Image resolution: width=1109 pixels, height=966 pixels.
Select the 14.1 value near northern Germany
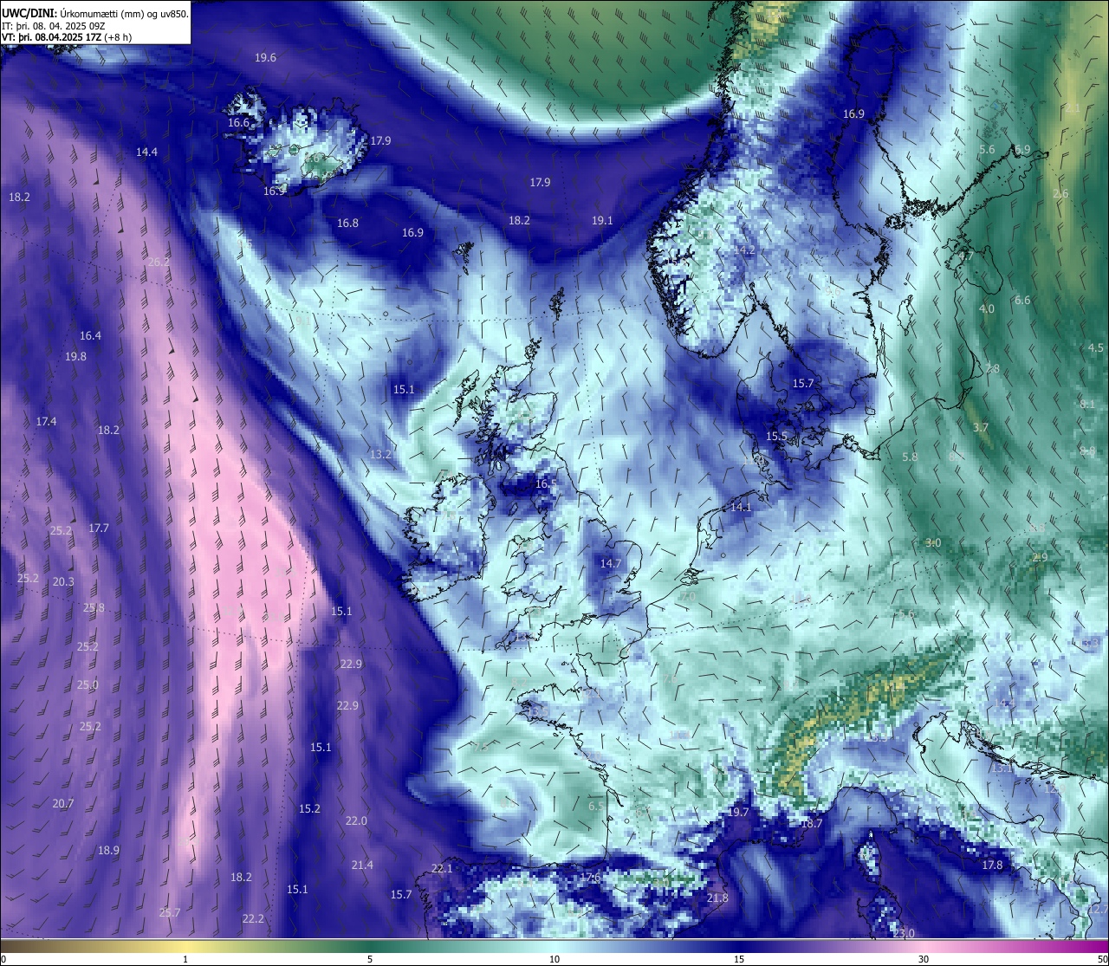(741, 508)
